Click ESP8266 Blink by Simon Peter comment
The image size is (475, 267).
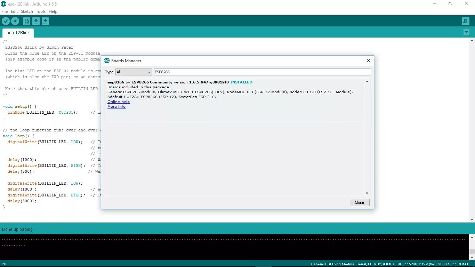click(x=39, y=47)
